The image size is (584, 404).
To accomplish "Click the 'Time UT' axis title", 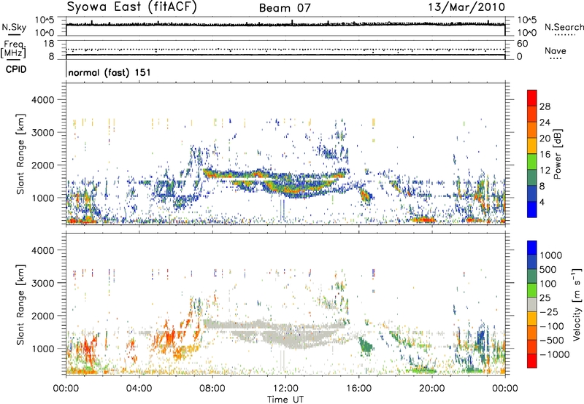I will coord(285,399).
